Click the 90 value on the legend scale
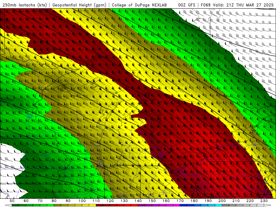 point(68,201)
